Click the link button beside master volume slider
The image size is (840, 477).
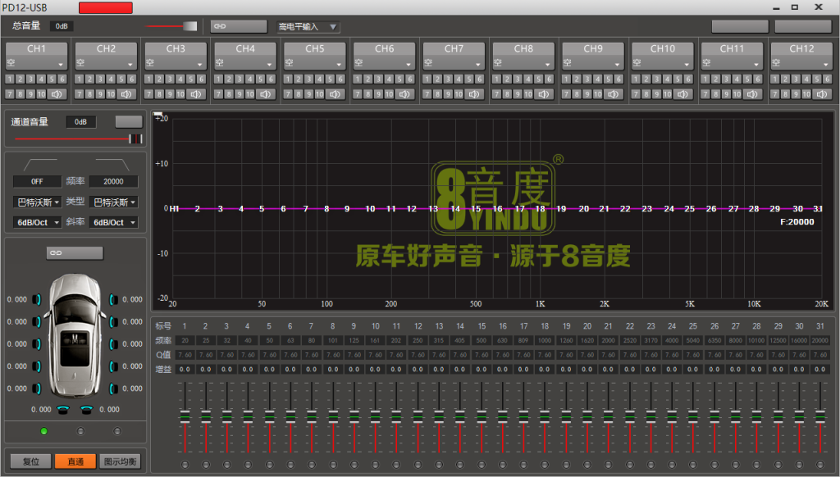pyautogui.click(x=239, y=26)
